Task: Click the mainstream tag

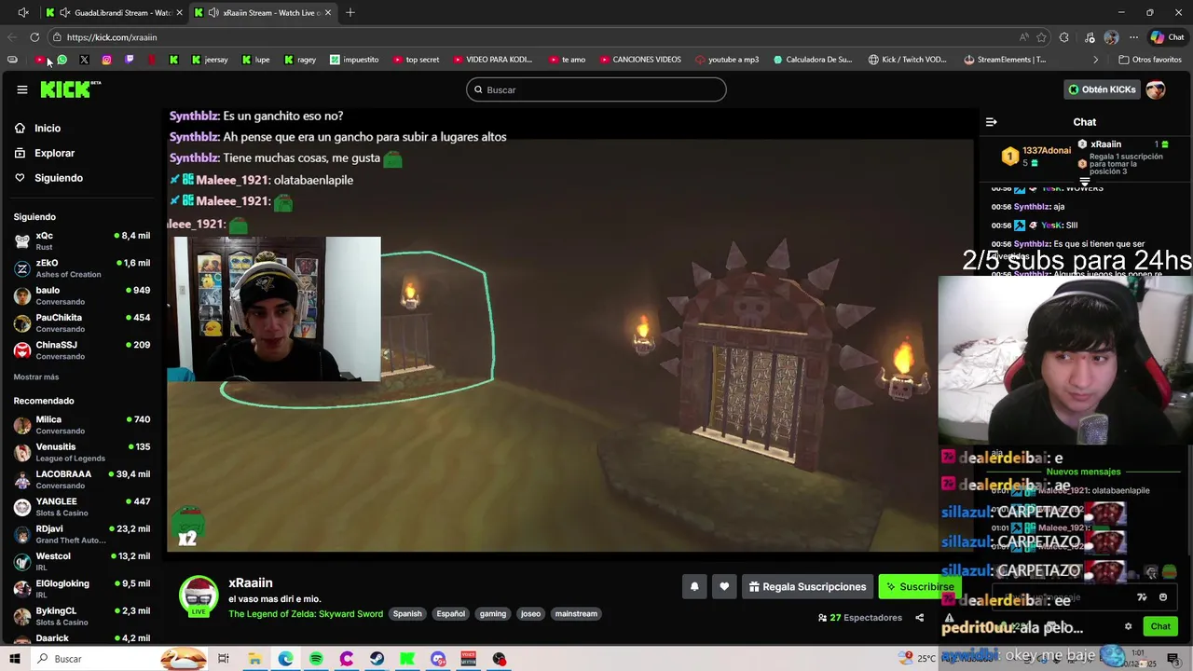Action: (x=576, y=614)
